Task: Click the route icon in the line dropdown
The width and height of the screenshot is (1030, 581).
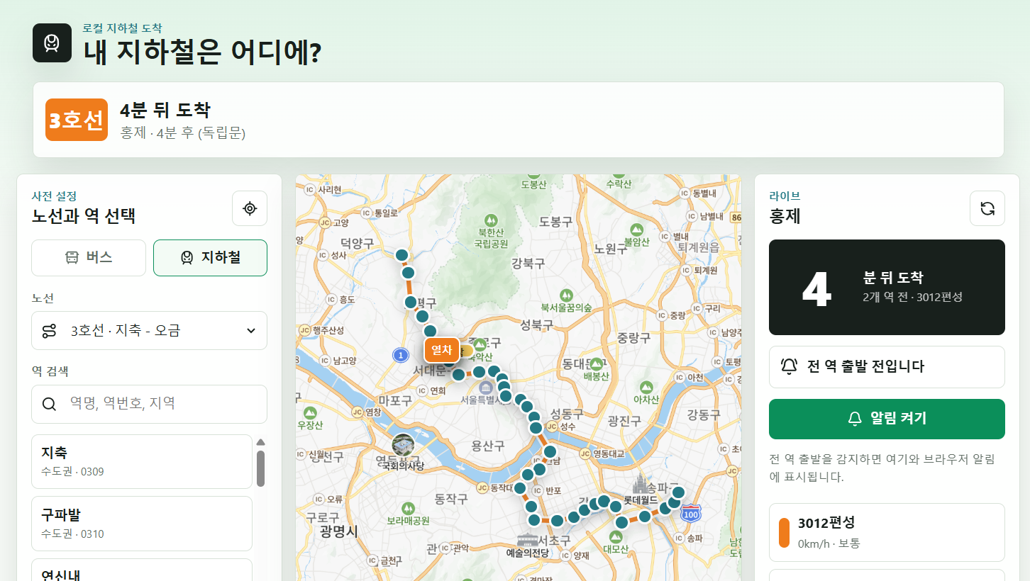Action: [x=49, y=330]
